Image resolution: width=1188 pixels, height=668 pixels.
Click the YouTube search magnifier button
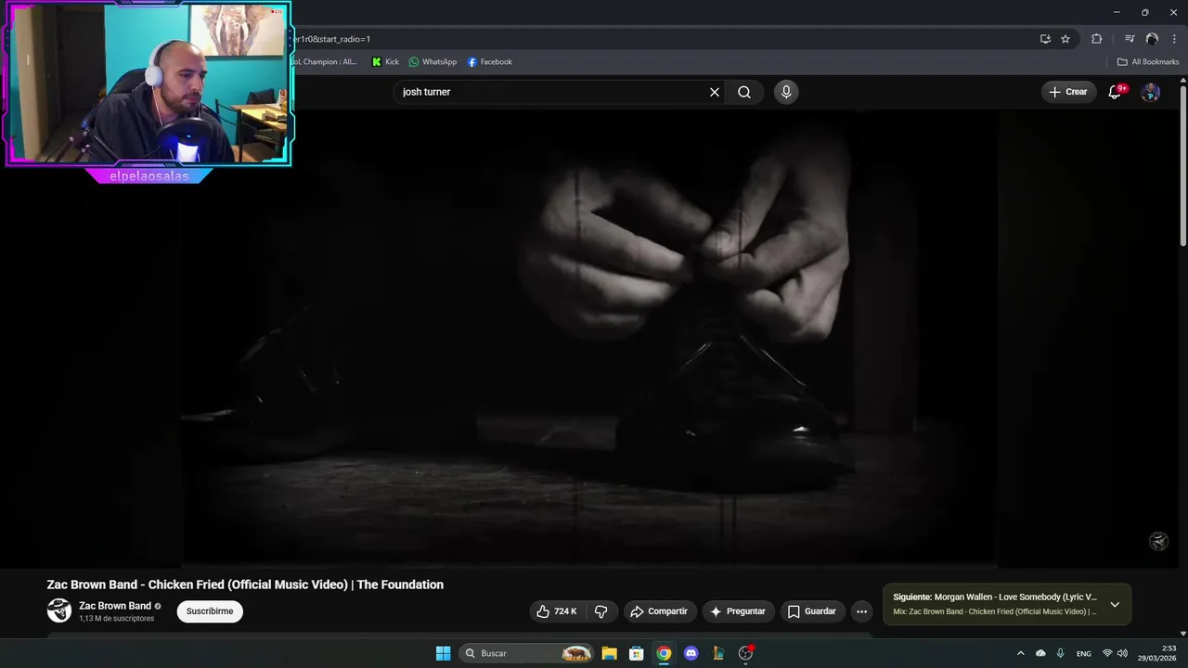[744, 92]
